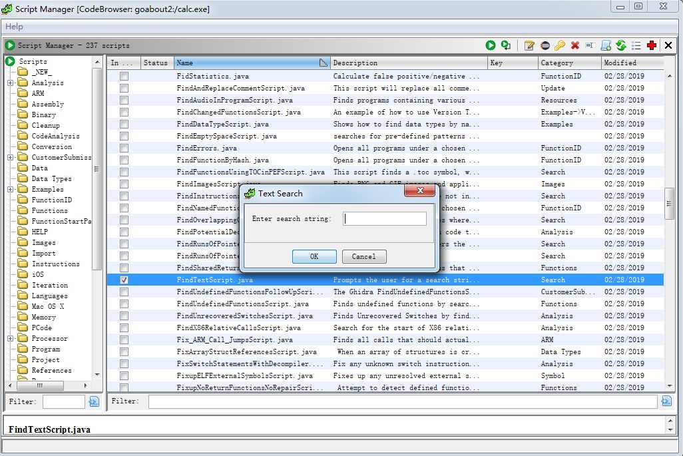Close the Script Manager panel with black X
The image size is (683, 456).
pos(668,45)
